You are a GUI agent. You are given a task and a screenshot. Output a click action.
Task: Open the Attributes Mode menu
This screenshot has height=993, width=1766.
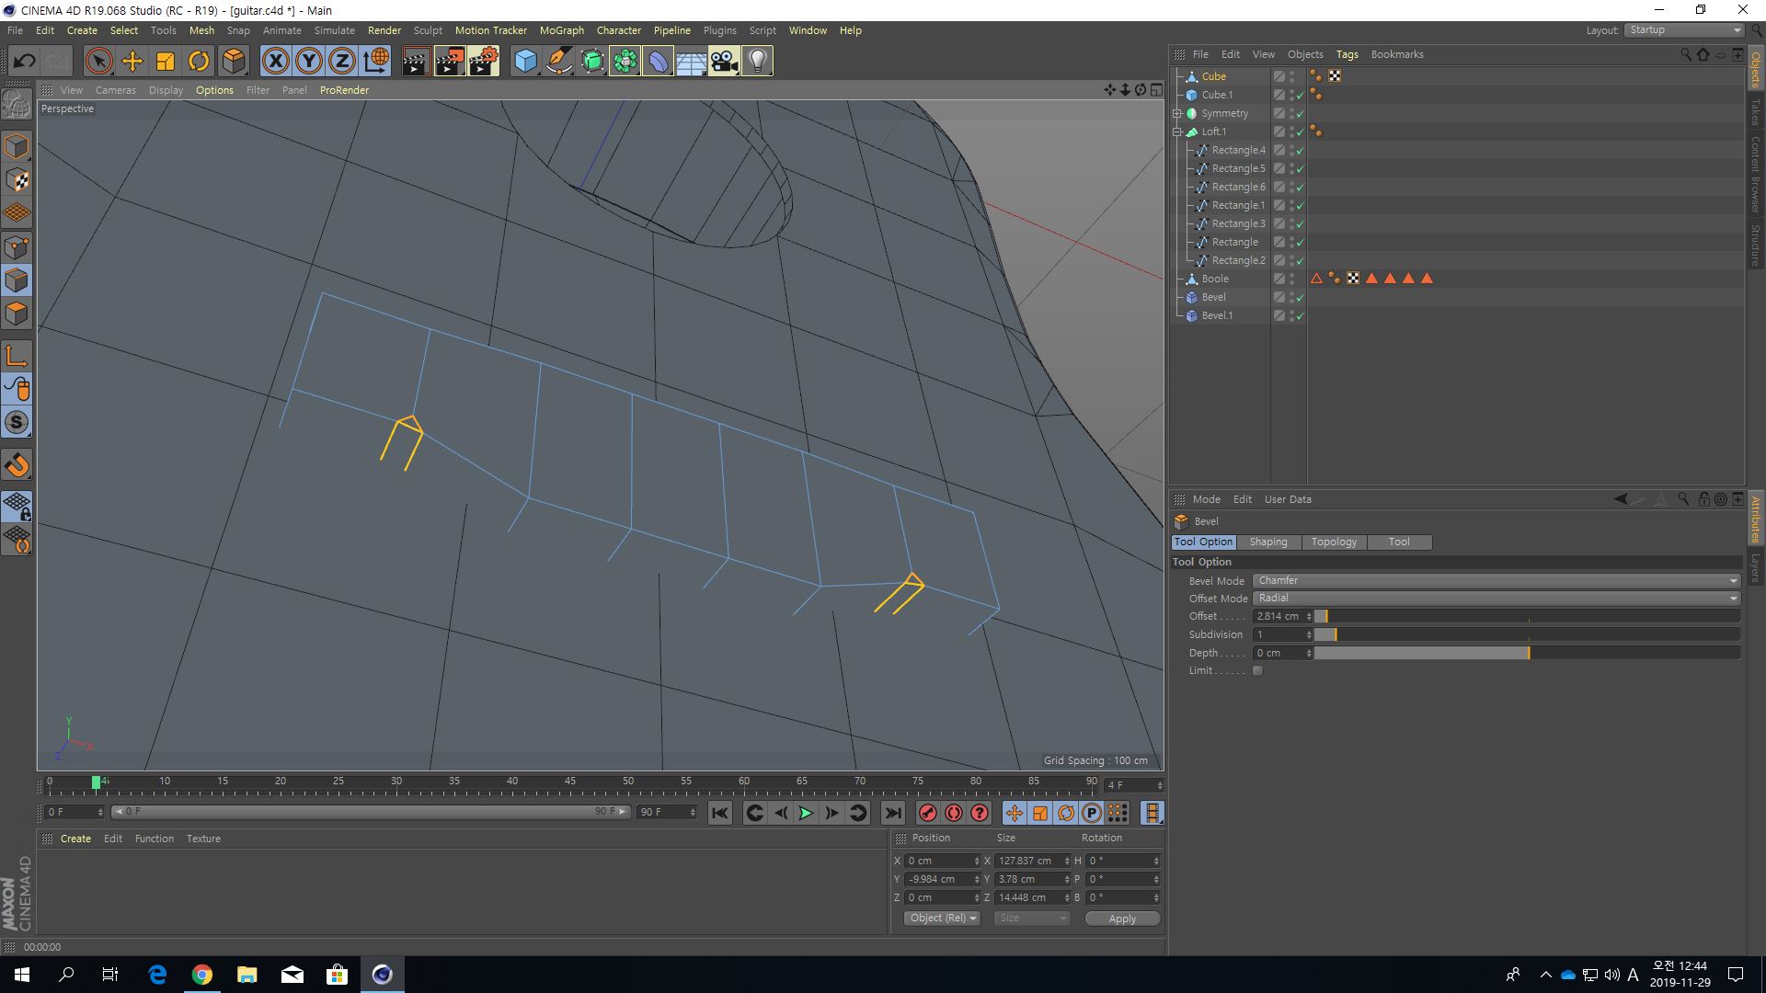pyautogui.click(x=1206, y=500)
